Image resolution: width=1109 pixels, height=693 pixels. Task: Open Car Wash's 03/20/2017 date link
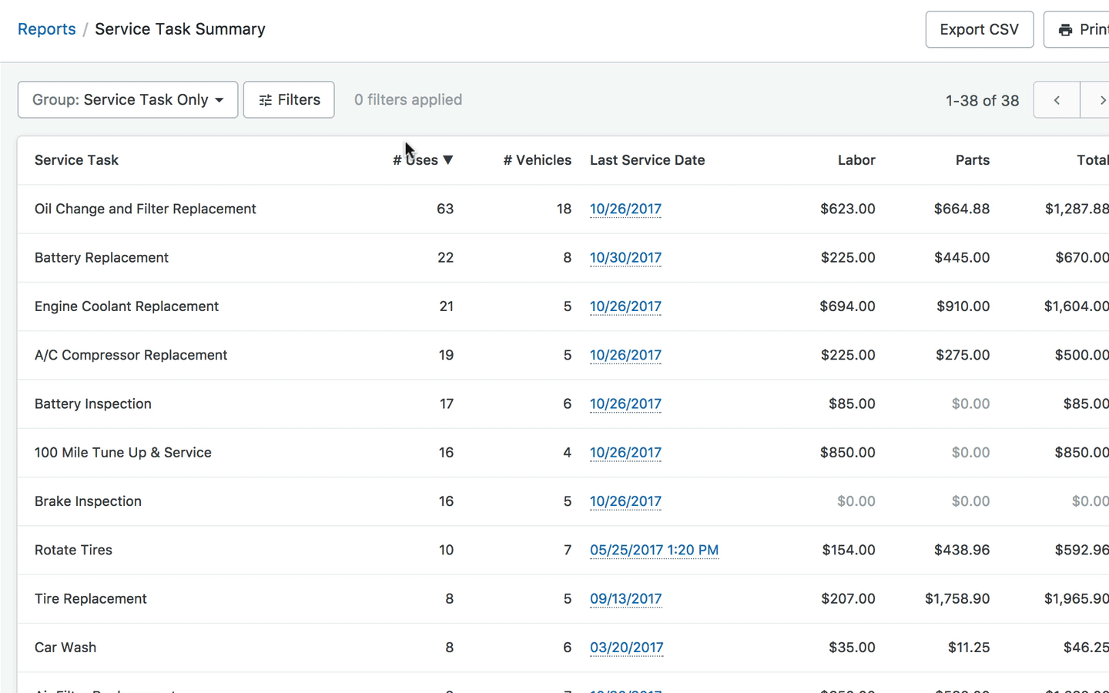point(627,648)
